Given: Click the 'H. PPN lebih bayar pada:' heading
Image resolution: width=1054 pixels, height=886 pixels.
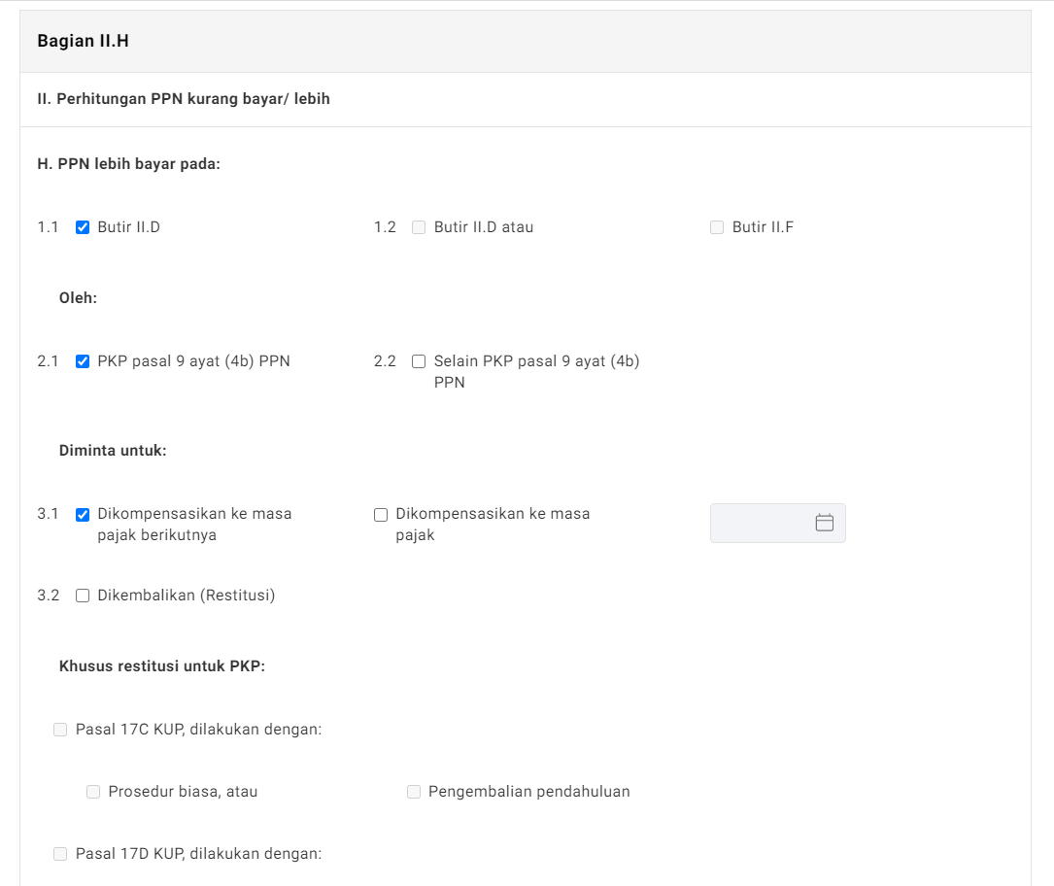Looking at the screenshot, I should point(129,163).
